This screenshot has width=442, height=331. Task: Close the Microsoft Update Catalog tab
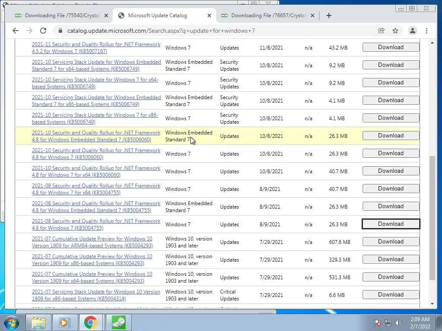(x=209, y=16)
